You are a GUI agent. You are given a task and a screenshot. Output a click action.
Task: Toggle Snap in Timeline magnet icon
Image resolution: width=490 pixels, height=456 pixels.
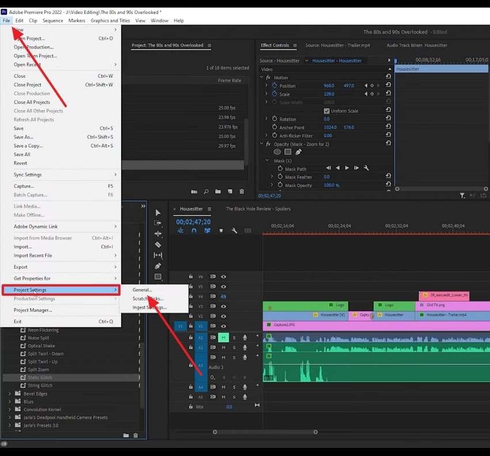[194, 231]
